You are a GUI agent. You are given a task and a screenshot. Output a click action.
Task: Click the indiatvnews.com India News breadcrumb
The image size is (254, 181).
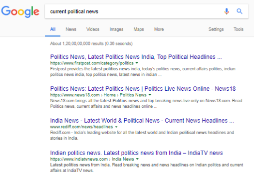click(x=92, y=159)
